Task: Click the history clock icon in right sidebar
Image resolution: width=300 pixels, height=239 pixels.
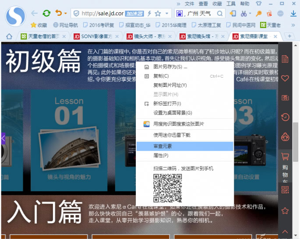Action: point(285,117)
